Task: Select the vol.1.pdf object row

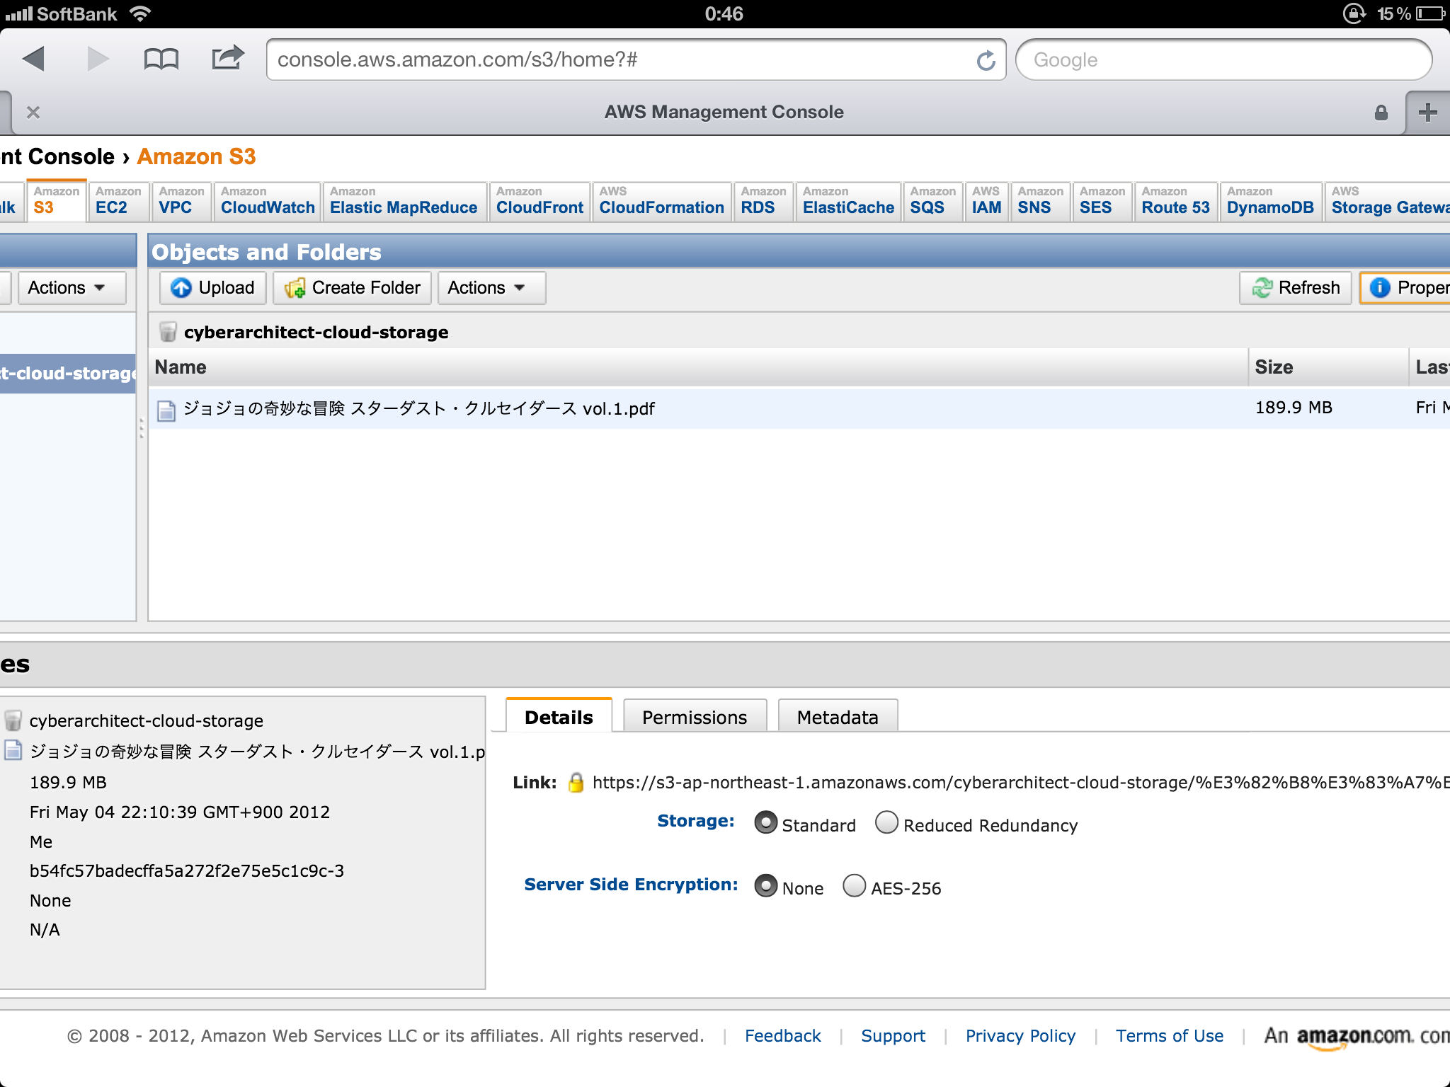Action: tap(799, 408)
